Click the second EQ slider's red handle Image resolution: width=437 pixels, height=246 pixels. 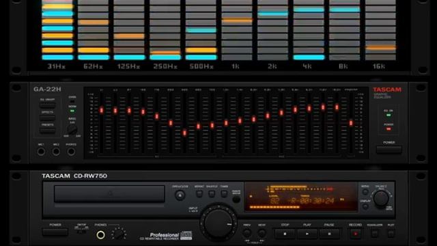coord(115,111)
